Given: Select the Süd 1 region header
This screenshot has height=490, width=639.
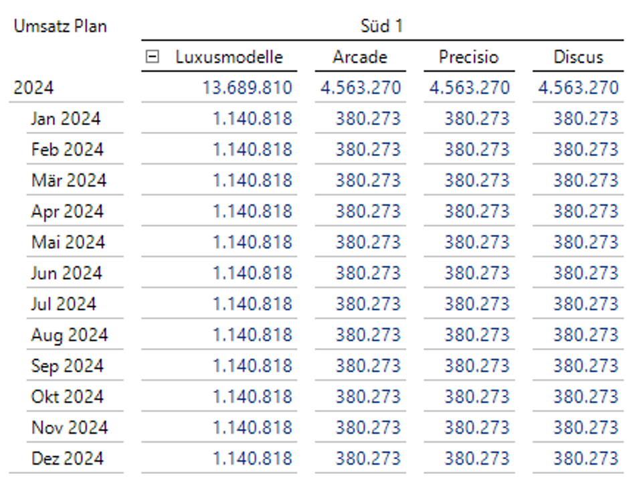Looking at the screenshot, I should 381,27.
